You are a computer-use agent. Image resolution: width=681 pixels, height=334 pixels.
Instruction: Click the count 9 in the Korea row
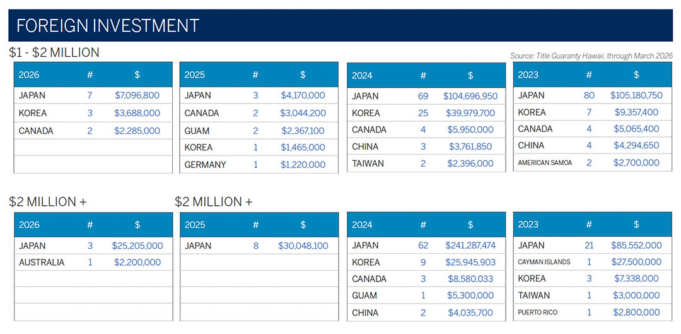coord(423,263)
